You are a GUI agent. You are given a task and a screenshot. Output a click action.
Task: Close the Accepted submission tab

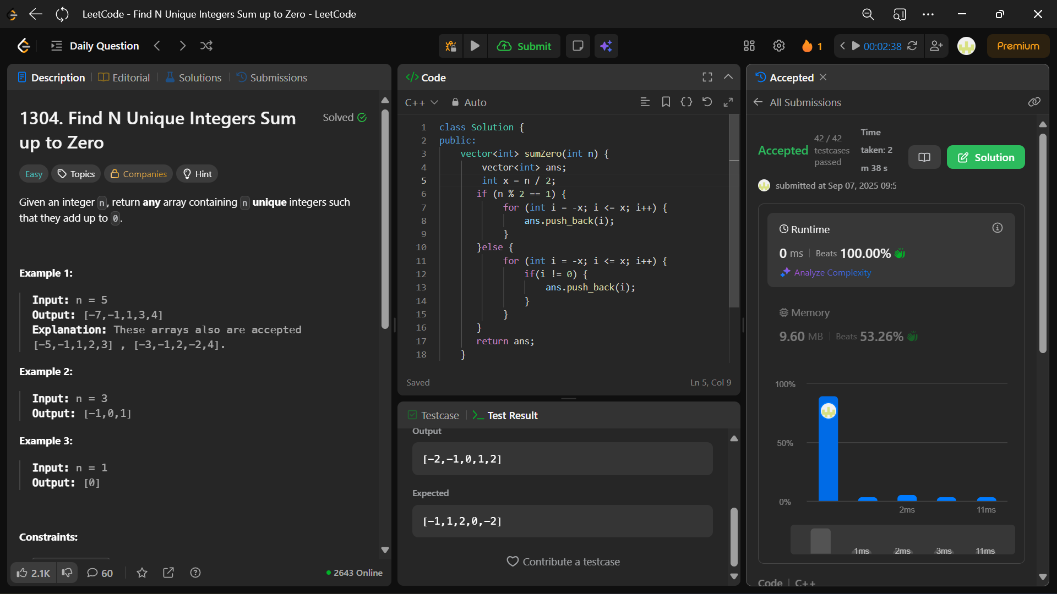(823, 78)
